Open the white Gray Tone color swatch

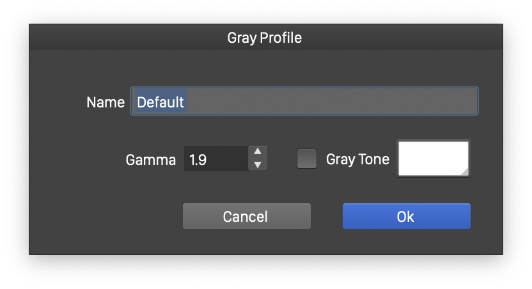(x=433, y=159)
